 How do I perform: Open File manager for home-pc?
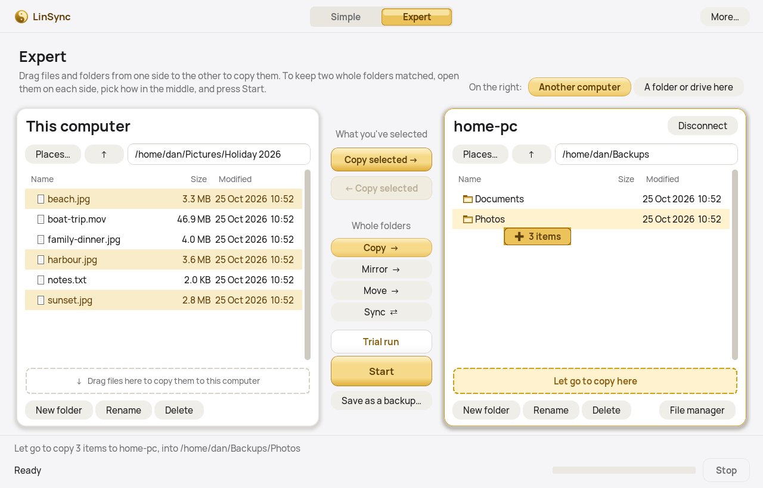pos(697,410)
